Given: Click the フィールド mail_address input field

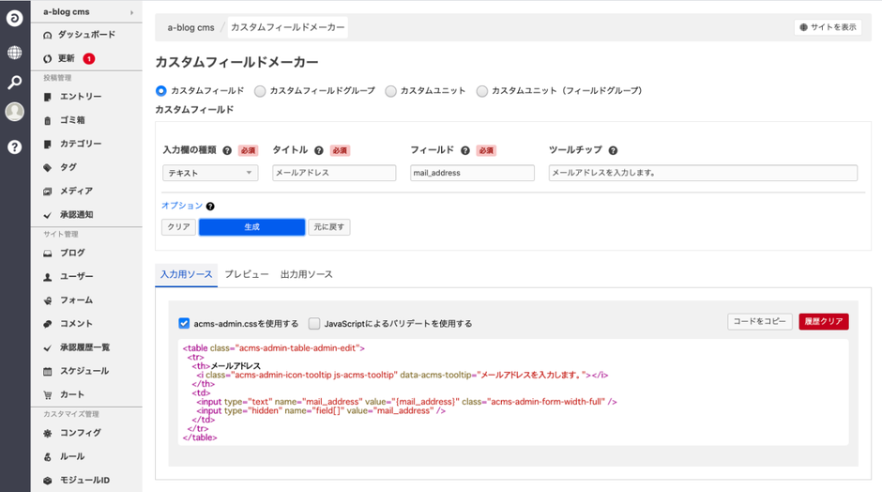Looking at the screenshot, I should coord(472,173).
